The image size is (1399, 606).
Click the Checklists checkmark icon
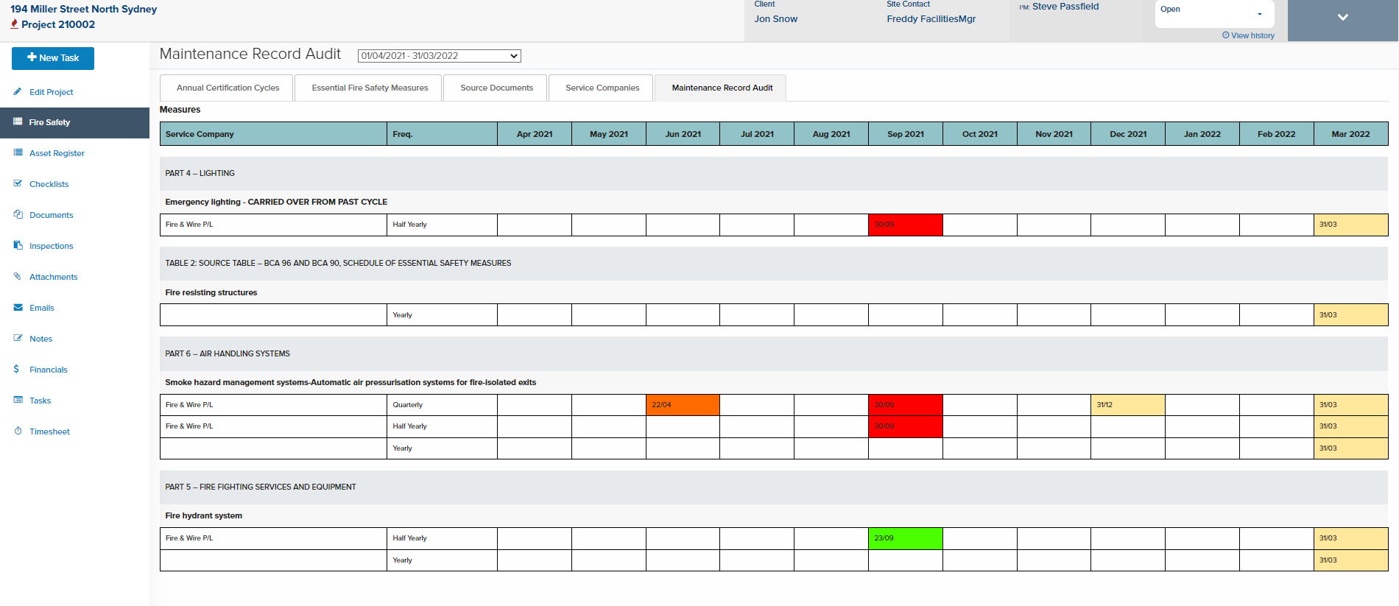tap(18, 183)
